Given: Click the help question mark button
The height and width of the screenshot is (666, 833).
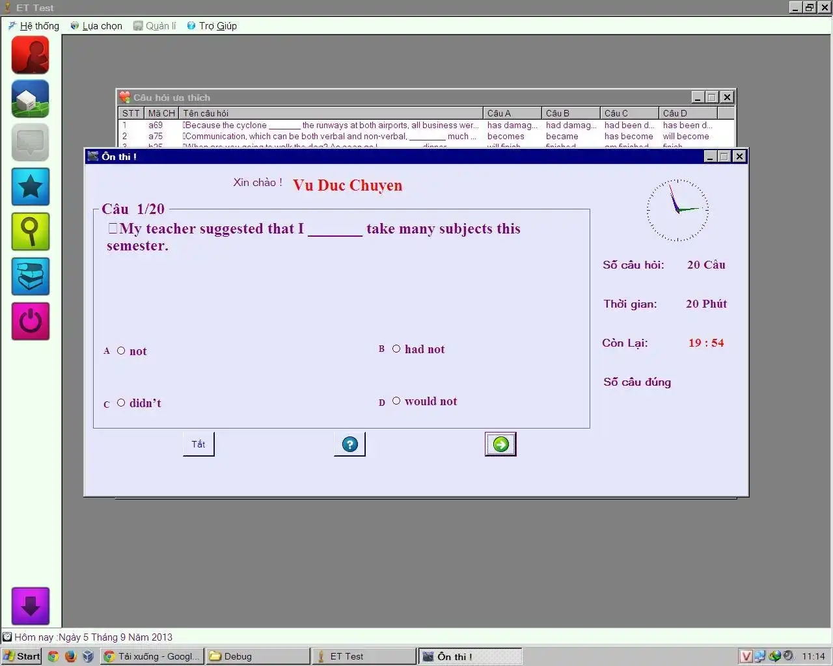Looking at the screenshot, I should tap(349, 444).
